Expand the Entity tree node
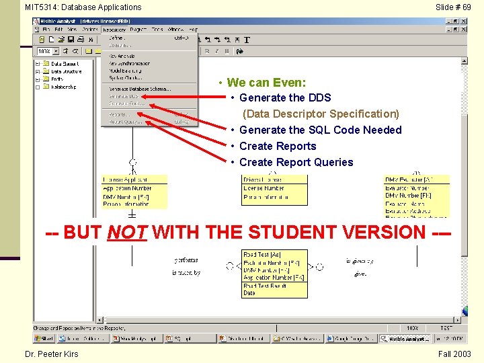Image resolution: width=484 pixels, height=363 pixels. pyautogui.click(x=38, y=79)
